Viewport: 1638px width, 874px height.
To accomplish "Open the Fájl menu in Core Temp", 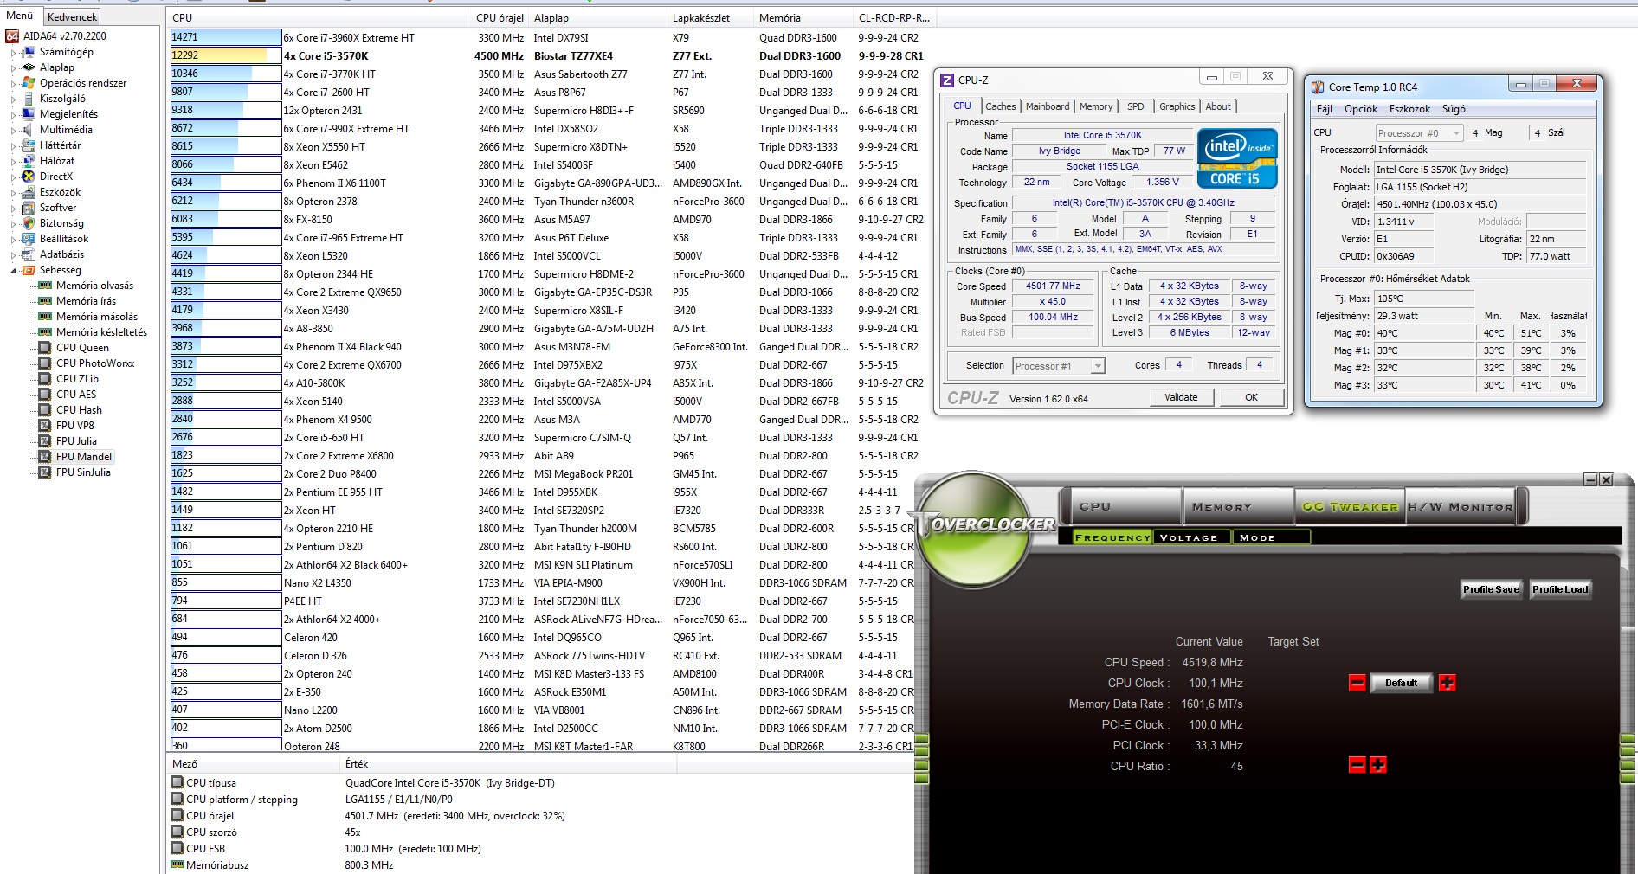I will click(x=1325, y=109).
